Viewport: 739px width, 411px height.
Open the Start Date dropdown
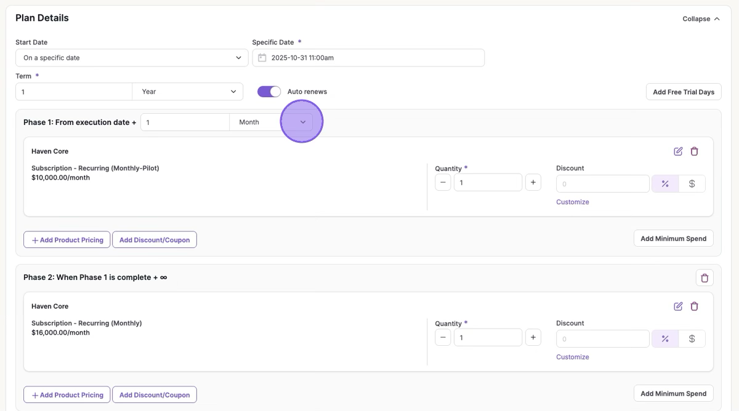pyautogui.click(x=132, y=58)
